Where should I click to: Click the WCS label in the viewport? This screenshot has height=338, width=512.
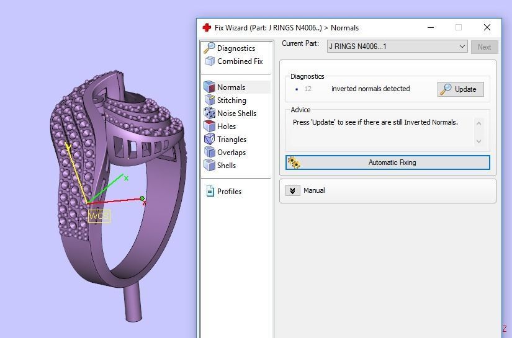click(99, 216)
